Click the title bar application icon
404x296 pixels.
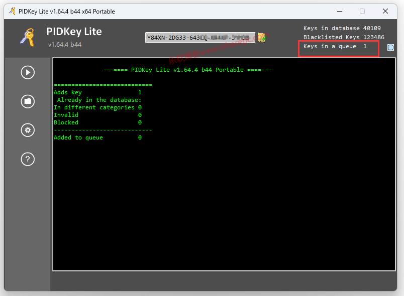click(12, 11)
